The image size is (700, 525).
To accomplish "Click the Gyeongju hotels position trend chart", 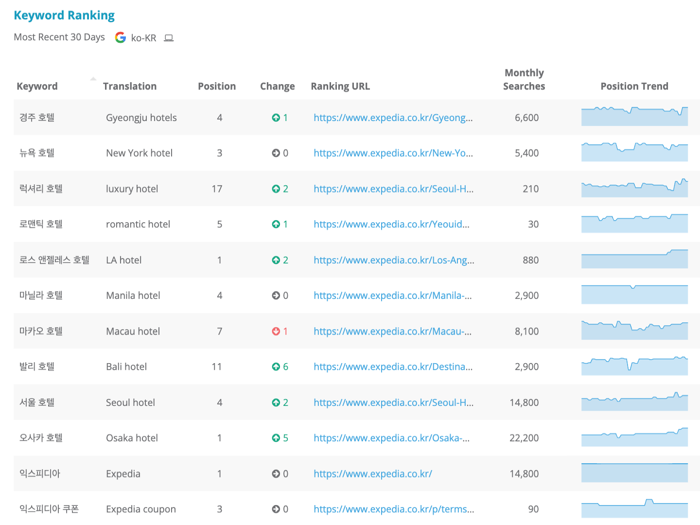I will click(634, 116).
